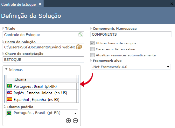The image size is (175, 128).
Task: Select Inglês, Estados Unidos (en-US) row
Action: point(42,93)
